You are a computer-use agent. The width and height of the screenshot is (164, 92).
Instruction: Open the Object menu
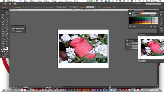[x=33, y=1]
